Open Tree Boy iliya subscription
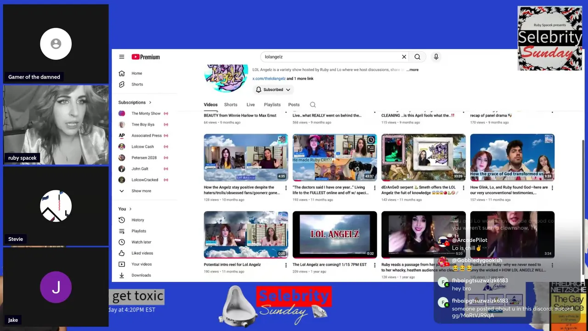The height and width of the screenshot is (331, 588). point(143,125)
